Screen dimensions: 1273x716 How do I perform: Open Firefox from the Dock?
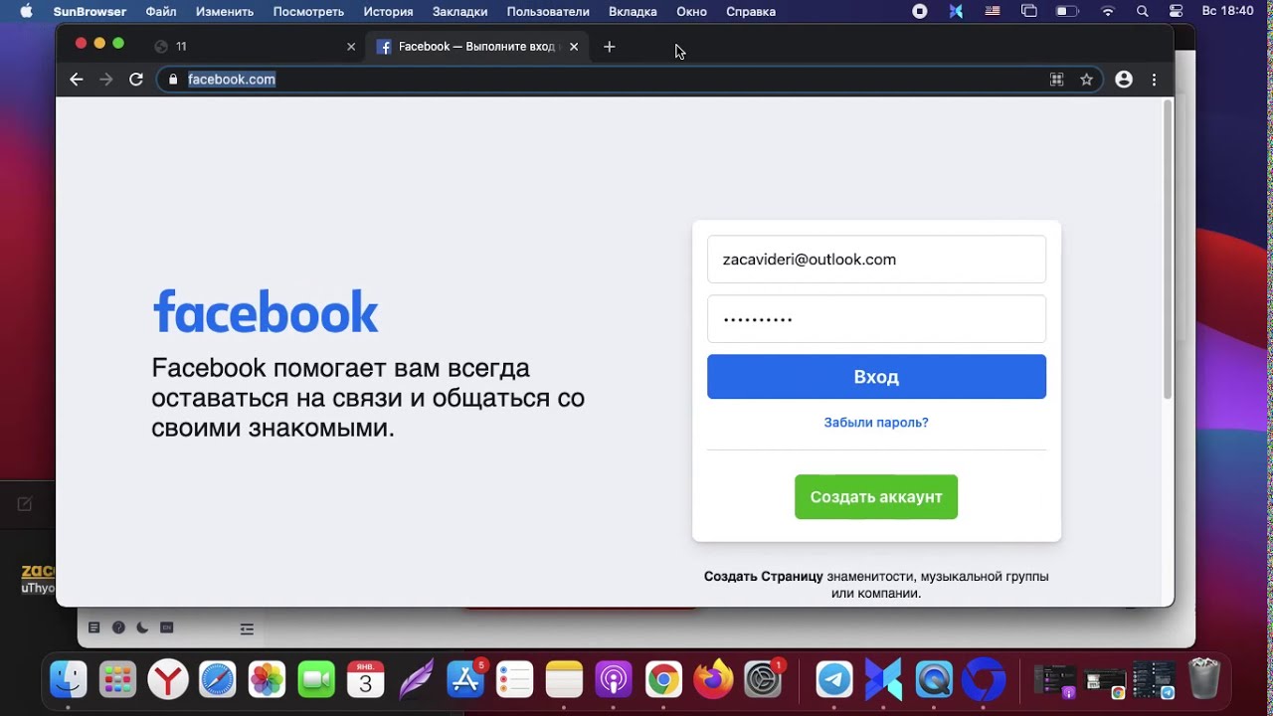(713, 680)
